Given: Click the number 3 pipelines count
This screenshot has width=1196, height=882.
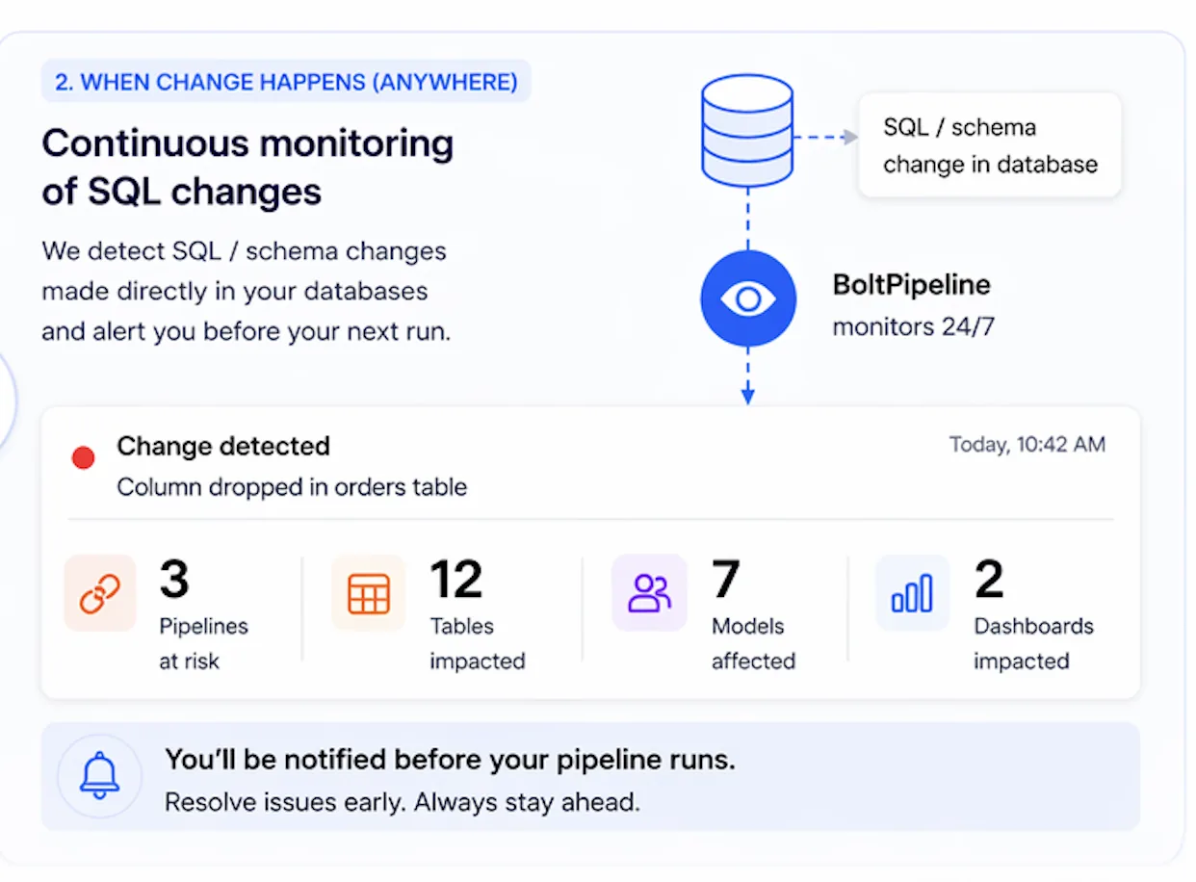Looking at the screenshot, I should point(174,580).
